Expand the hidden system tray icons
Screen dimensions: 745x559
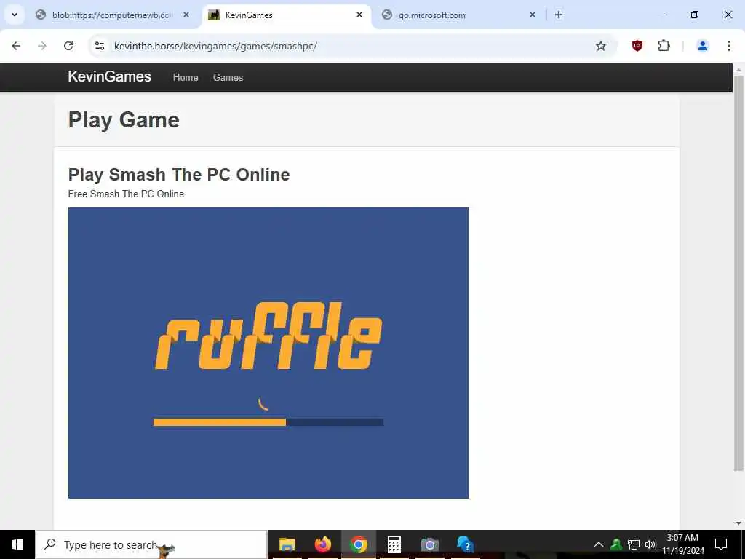pyautogui.click(x=599, y=544)
